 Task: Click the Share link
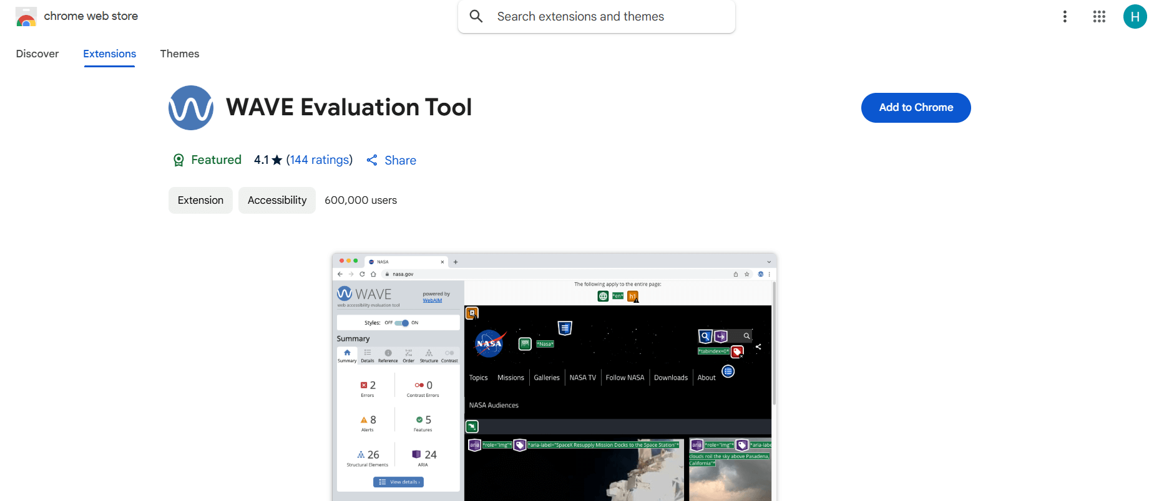click(400, 160)
